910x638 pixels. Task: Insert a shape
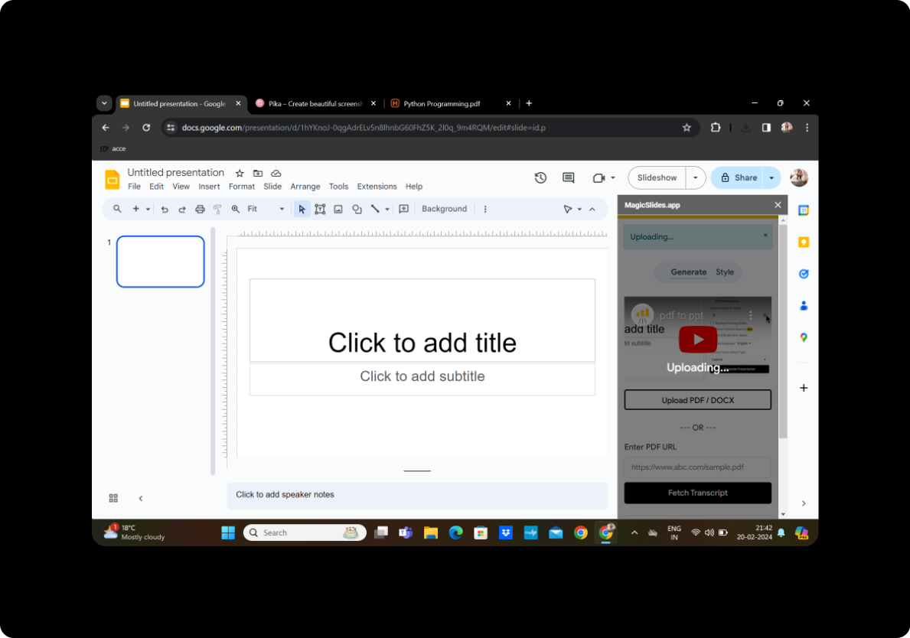pyautogui.click(x=357, y=209)
